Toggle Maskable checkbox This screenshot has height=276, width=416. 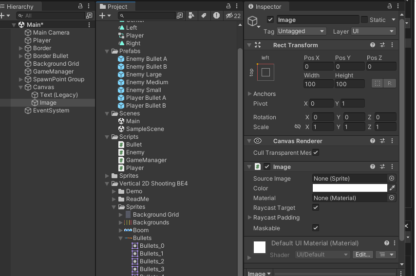click(x=316, y=228)
